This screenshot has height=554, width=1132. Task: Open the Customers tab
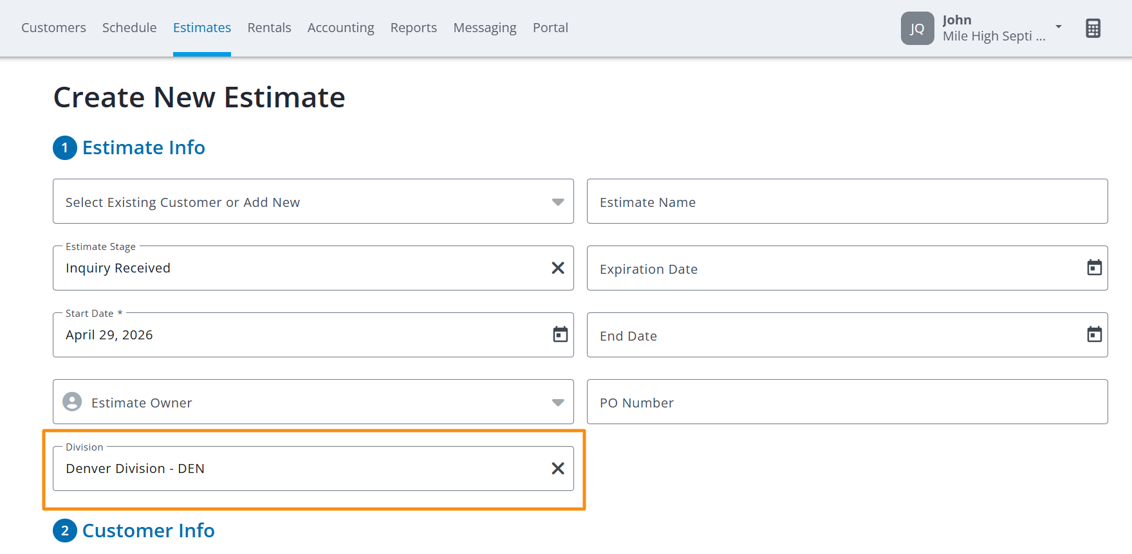tap(53, 28)
